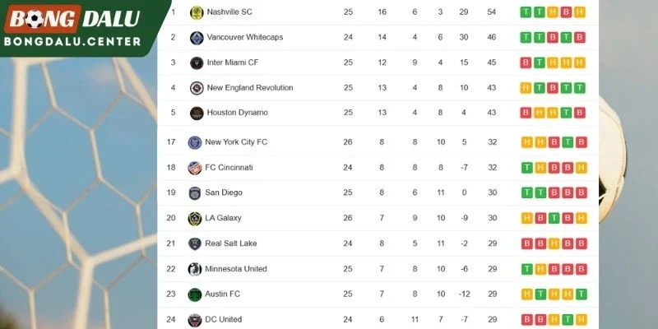This screenshot has width=658, height=329.
Task: Click Inter Miami's red B form badge
Action: point(526,63)
